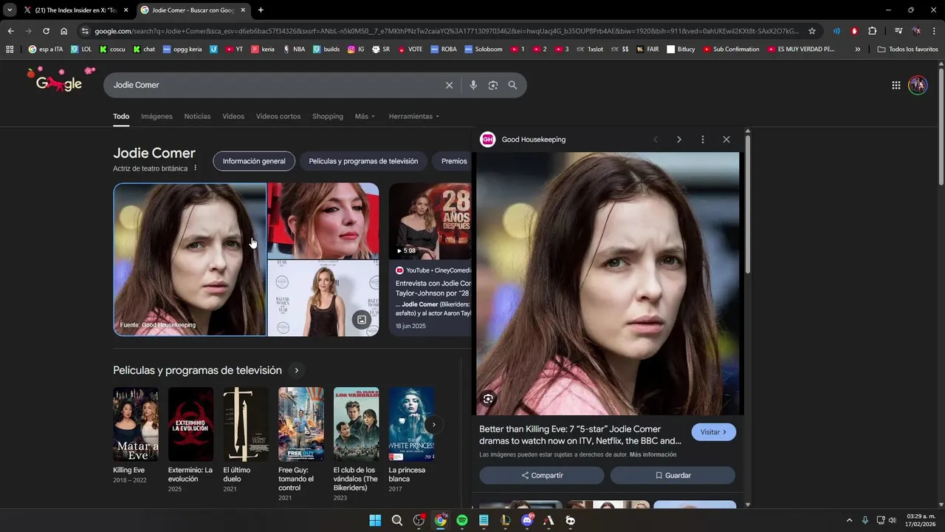
Task: Open the image gallery icon on photos
Action: point(361,320)
